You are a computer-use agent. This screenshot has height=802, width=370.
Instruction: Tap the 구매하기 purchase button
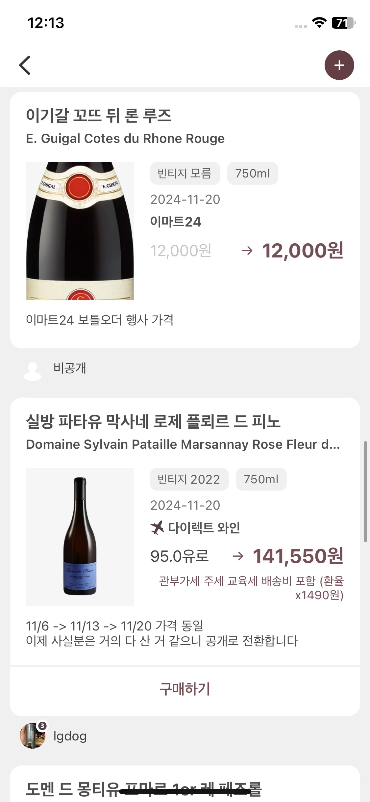pyautogui.click(x=185, y=689)
